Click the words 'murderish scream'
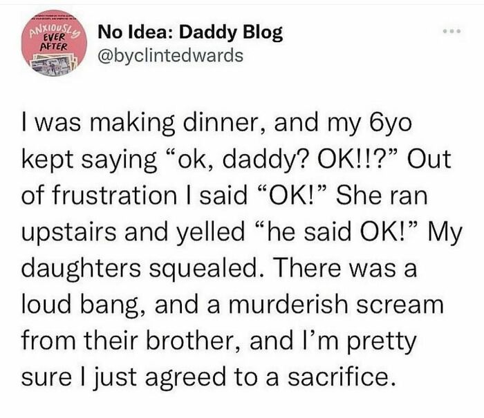484x418 pixels. pyautogui.click(x=336, y=304)
